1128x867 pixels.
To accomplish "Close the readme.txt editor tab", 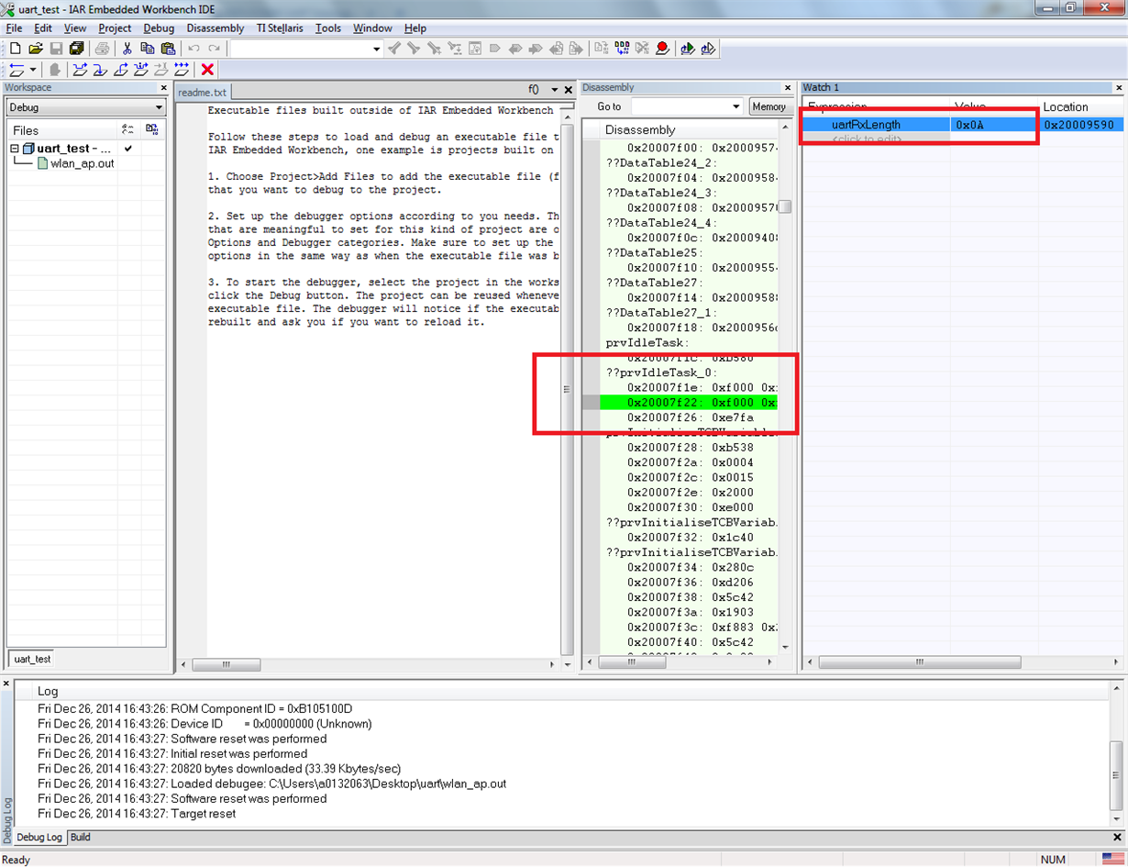I will (x=568, y=90).
